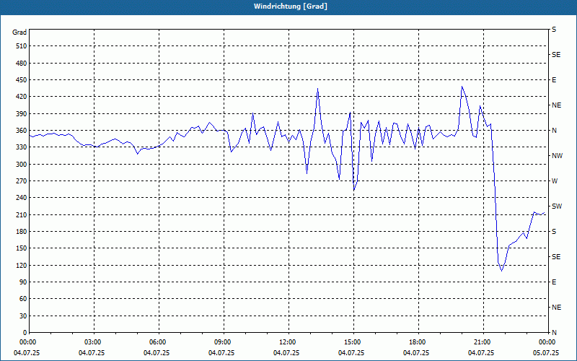Click the 04.07.25 date under 12:00
The height and width of the screenshot is (361, 577).
point(286,353)
